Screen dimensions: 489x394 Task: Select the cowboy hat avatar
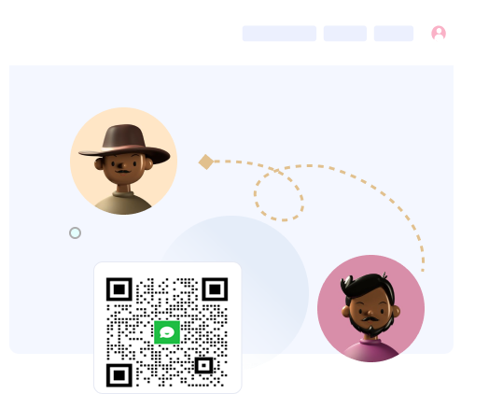[x=124, y=161]
